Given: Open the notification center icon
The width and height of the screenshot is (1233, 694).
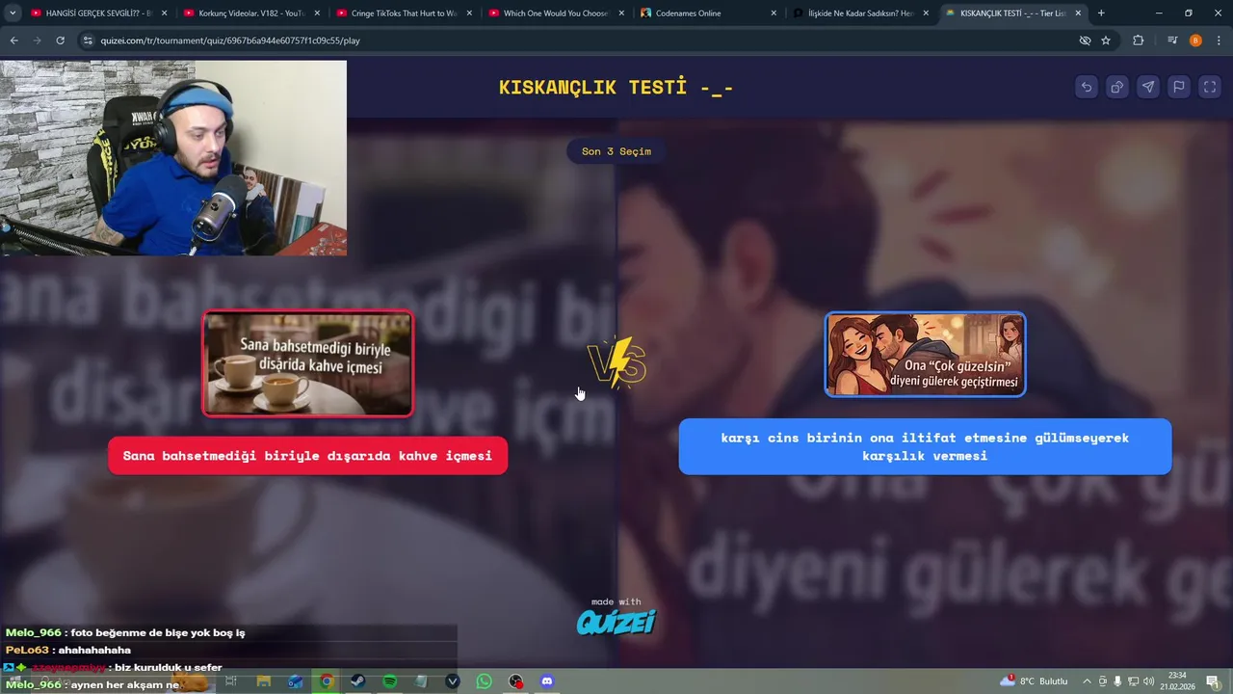Looking at the screenshot, I should tap(1212, 681).
